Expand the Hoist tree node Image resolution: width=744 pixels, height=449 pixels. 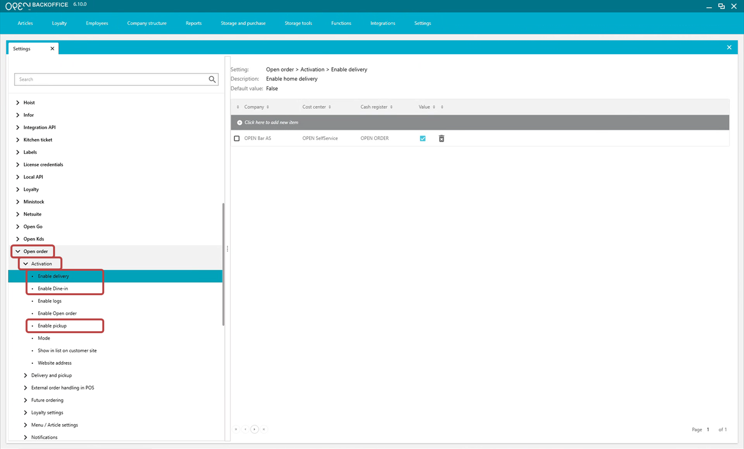click(x=18, y=103)
